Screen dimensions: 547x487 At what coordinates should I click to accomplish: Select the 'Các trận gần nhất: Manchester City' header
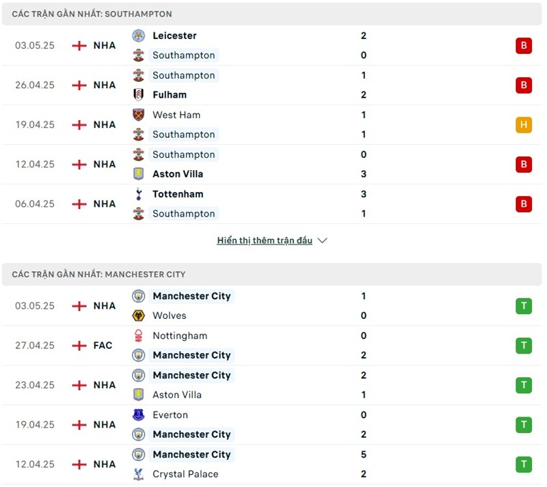pos(98,275)
